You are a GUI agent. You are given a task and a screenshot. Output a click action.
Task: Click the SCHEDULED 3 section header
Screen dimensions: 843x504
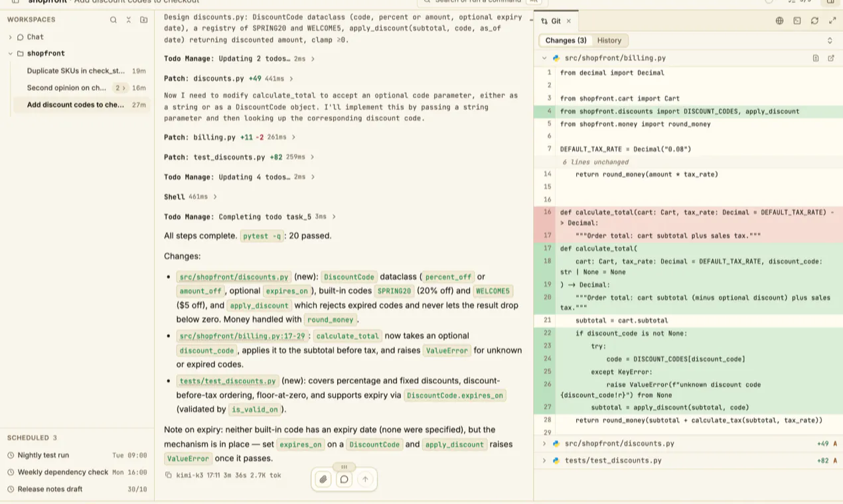point(32,438)
